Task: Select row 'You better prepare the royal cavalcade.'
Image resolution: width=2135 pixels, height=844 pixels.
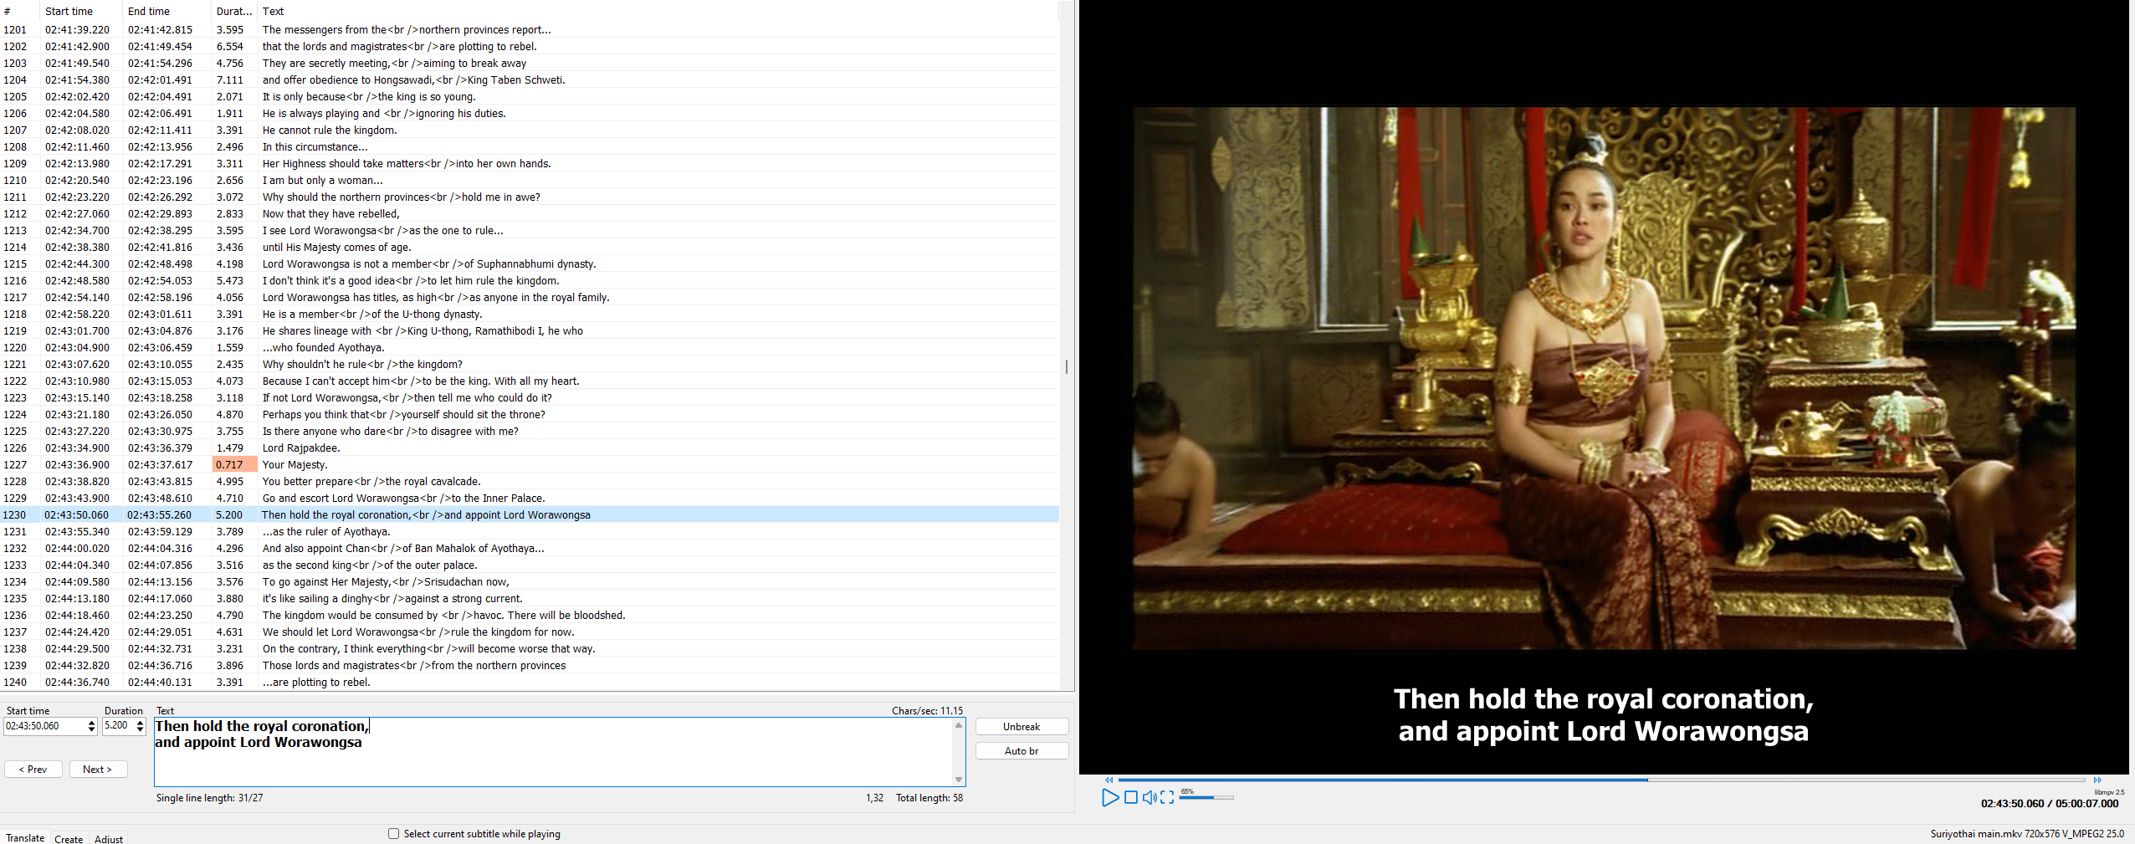Action: [530, 481]
